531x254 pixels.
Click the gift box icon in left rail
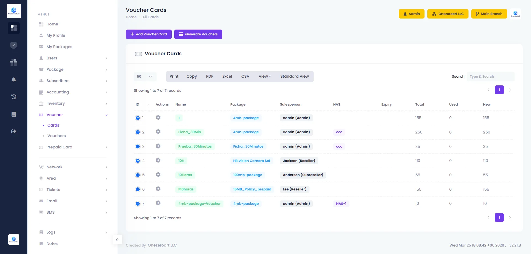(14, 62)
